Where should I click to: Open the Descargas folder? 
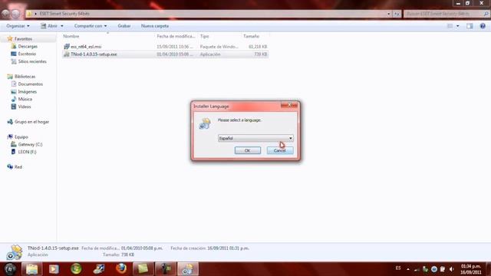click(x=28, y=46)
